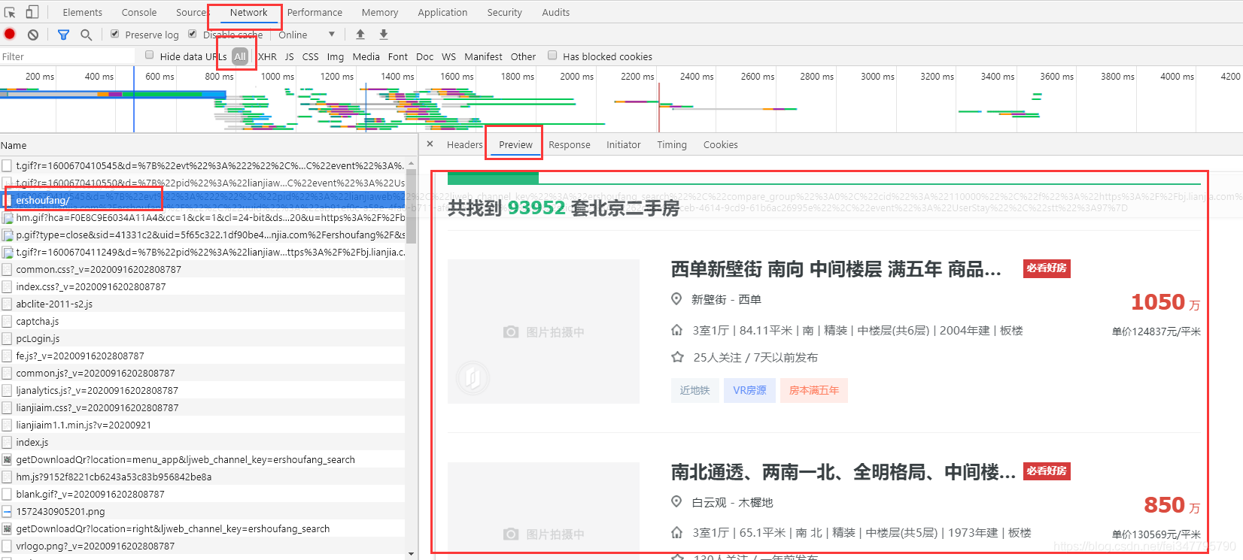This screenshot has width=1243, height=560.
Task: Click house icon beside 3室1厅 | 84.11平米
Action: pyautogui.click(x=677, y=330)
